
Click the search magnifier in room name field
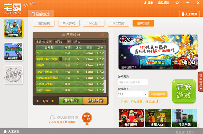[x=104, y=42]
